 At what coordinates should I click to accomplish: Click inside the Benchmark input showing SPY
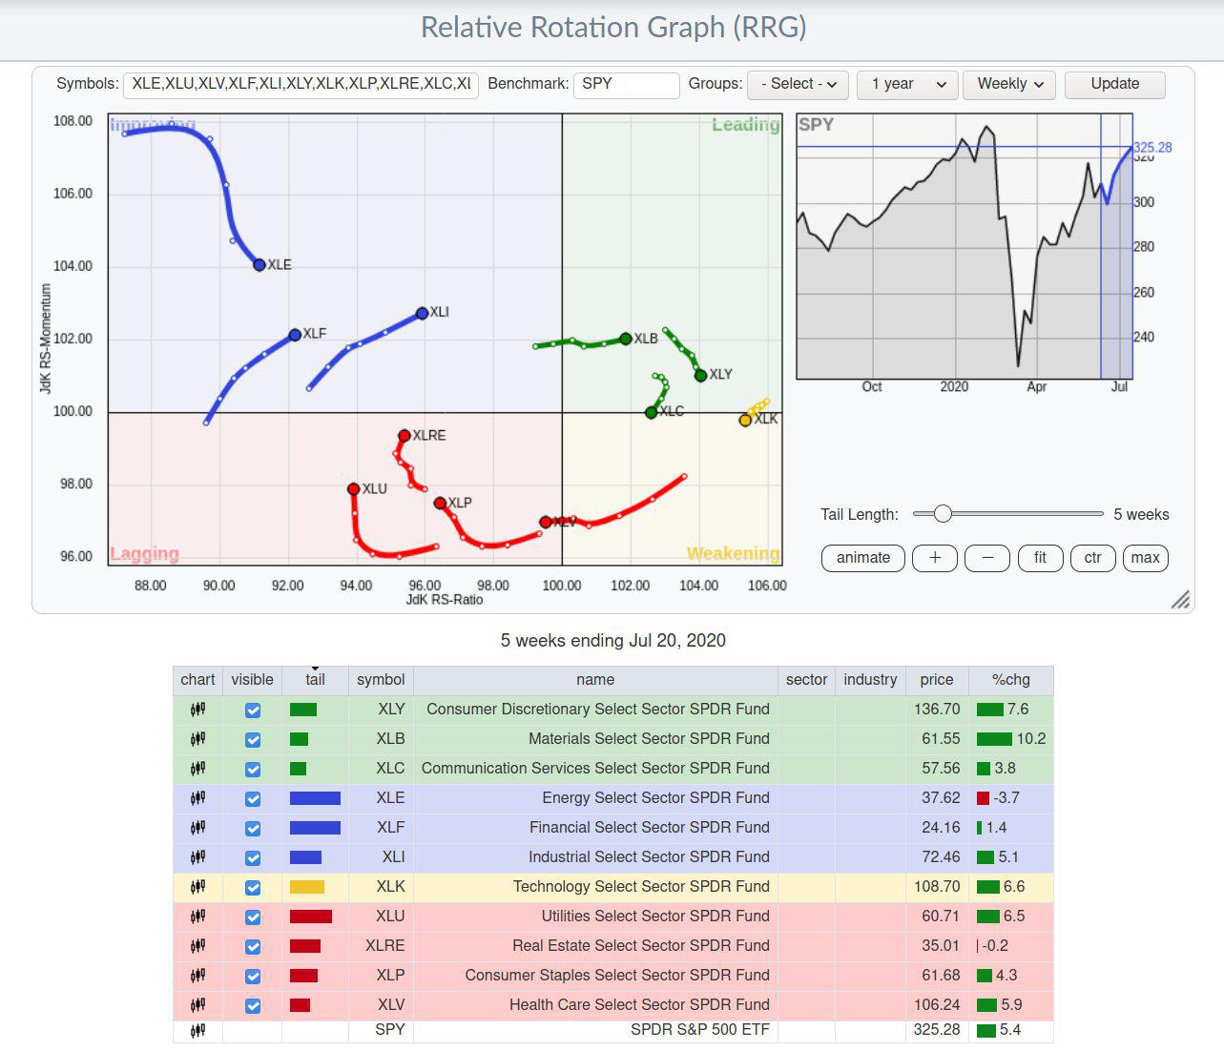[x=626, y=84]
